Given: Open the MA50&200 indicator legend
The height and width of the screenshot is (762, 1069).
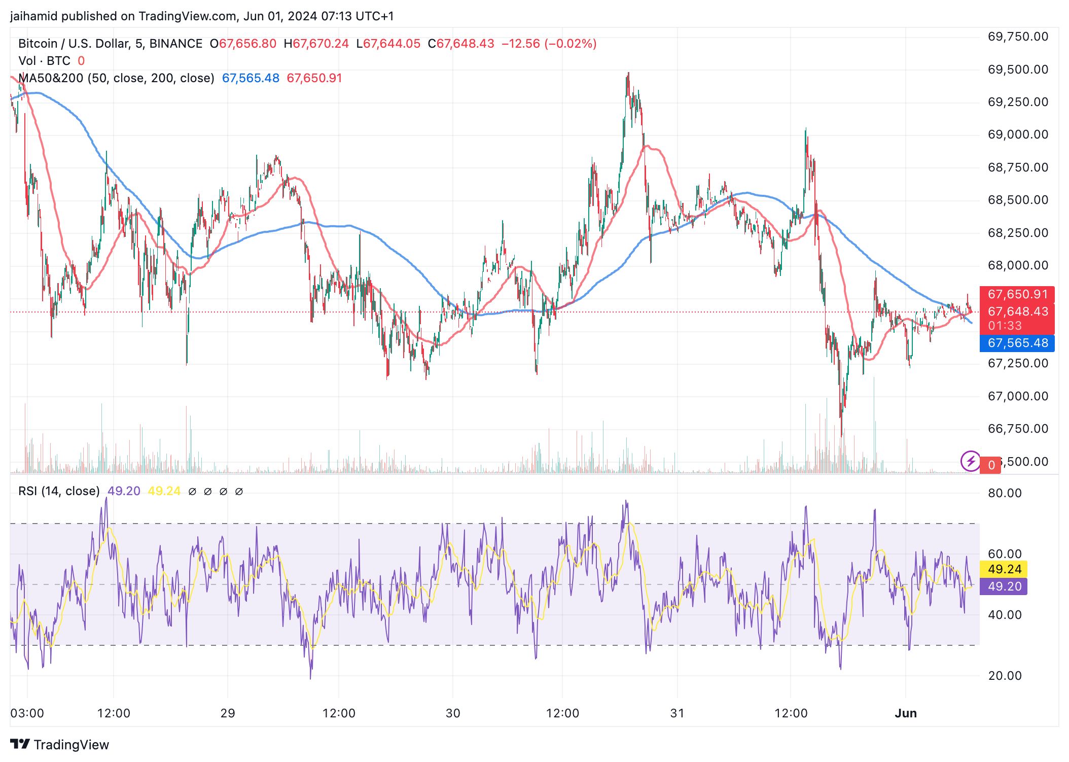Looking at the screenshot, I should [116, 78].
